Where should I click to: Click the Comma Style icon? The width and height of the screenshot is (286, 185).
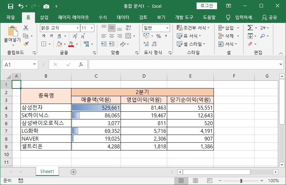coord(166,36)
